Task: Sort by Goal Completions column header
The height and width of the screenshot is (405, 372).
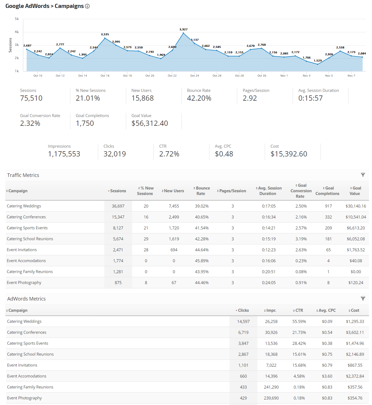Action: pyautogui.click(x=328, y=191)
